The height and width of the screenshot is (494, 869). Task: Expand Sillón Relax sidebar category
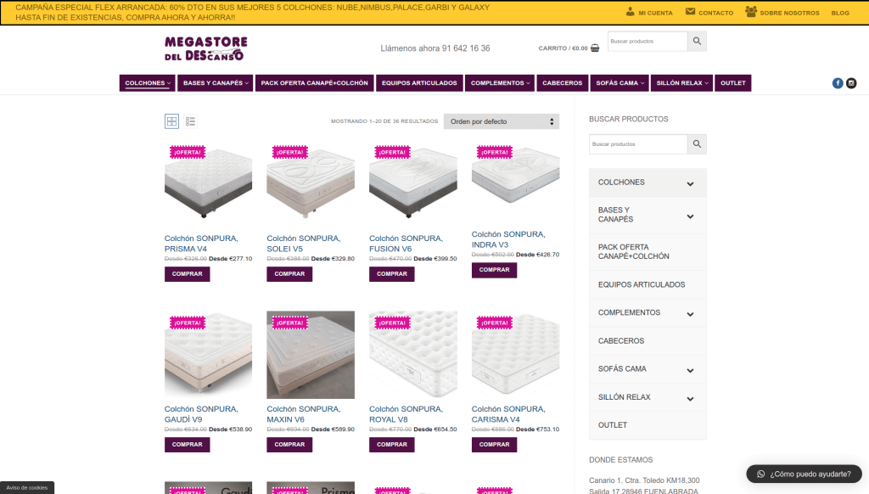[x=690, y=399]
